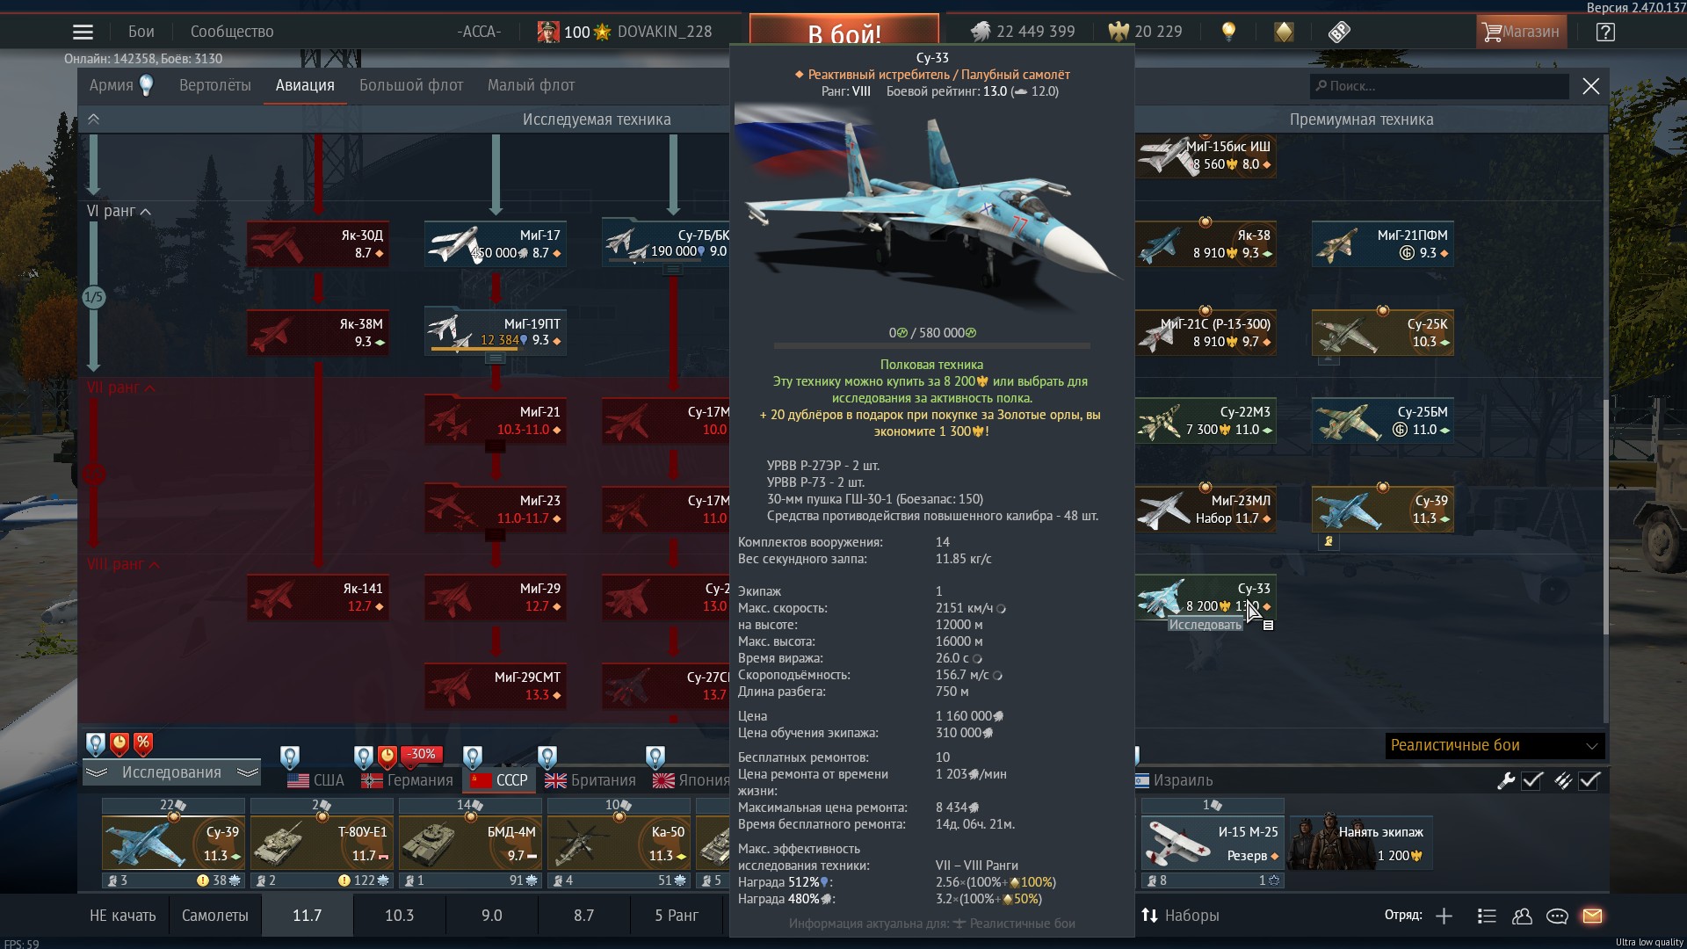This screenshot has width=1687, height=949.
Task: Open the contacts people icon
Action: click(x=1522, y=916)
